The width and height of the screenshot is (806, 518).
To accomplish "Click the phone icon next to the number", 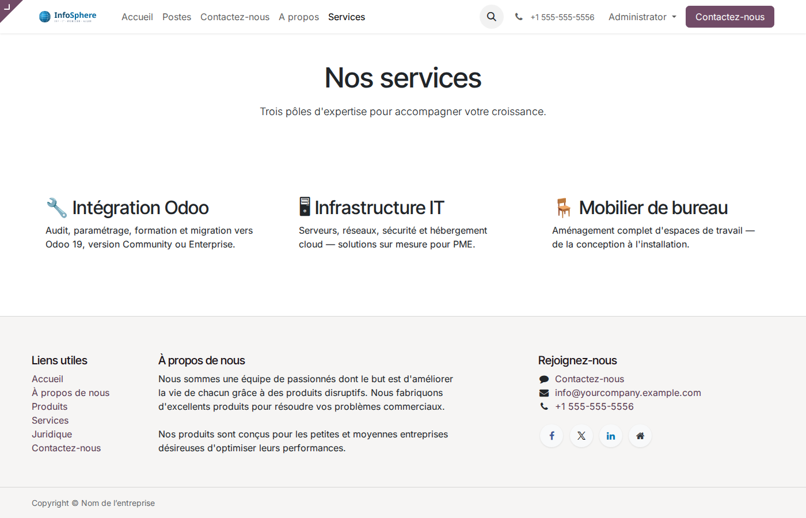I will 519,17.
